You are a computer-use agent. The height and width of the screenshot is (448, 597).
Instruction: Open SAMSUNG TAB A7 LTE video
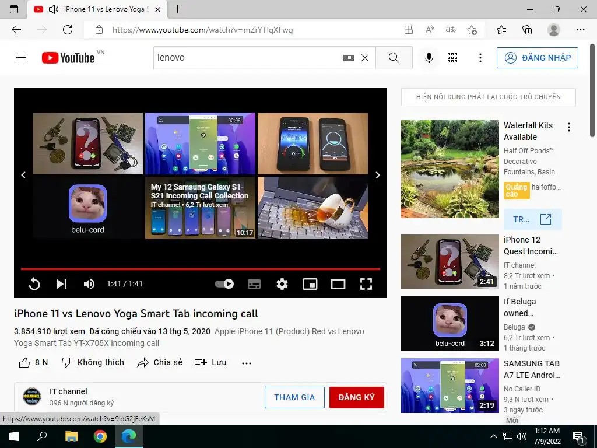[449, 386]
